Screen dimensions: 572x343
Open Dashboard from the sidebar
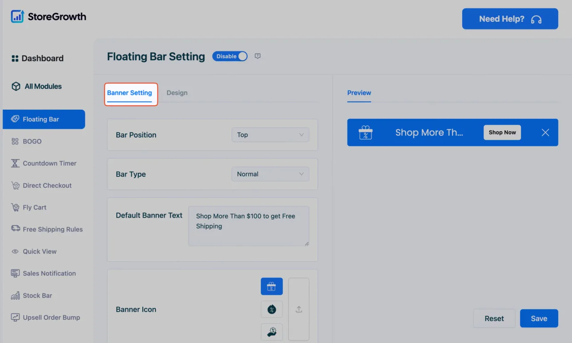point(38,58)
